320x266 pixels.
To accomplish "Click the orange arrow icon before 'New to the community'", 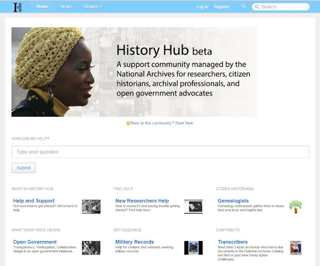I will 128,123.
